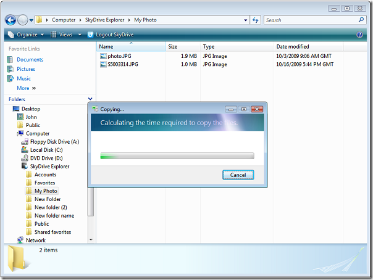
Task: Open the Accounts folder
Action: coord(46,175)
